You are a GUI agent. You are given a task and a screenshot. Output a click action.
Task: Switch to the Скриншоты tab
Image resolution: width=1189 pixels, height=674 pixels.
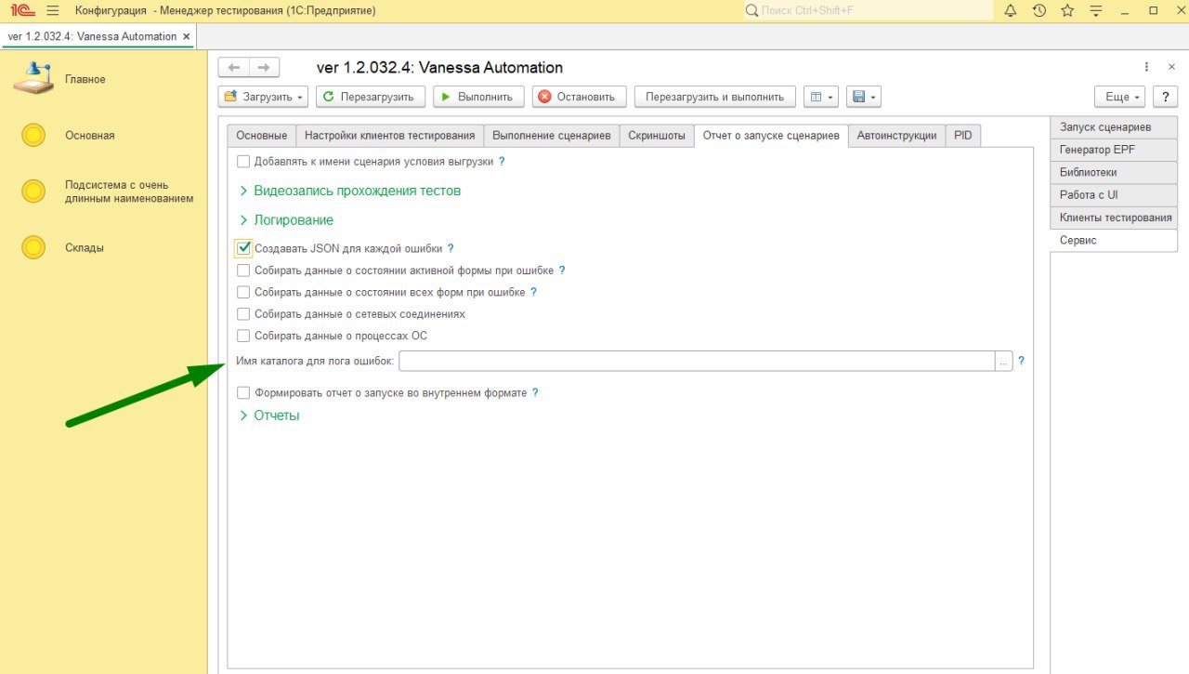click(657, 136)
